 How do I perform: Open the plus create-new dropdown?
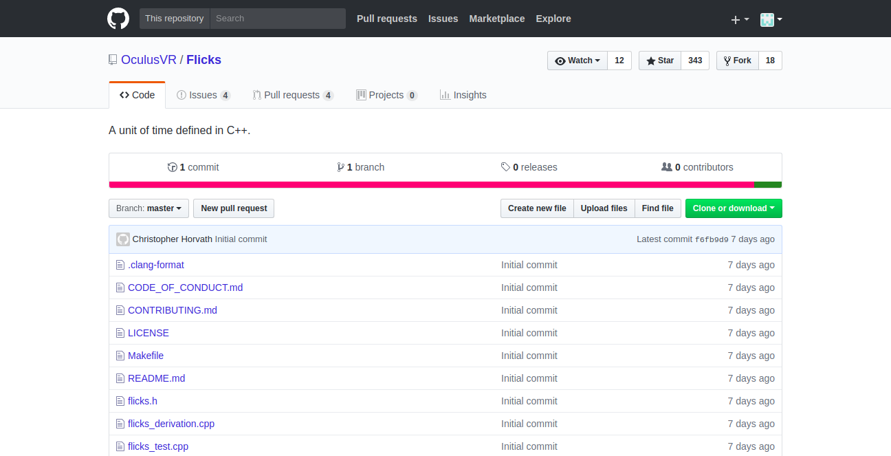point(739,19)
